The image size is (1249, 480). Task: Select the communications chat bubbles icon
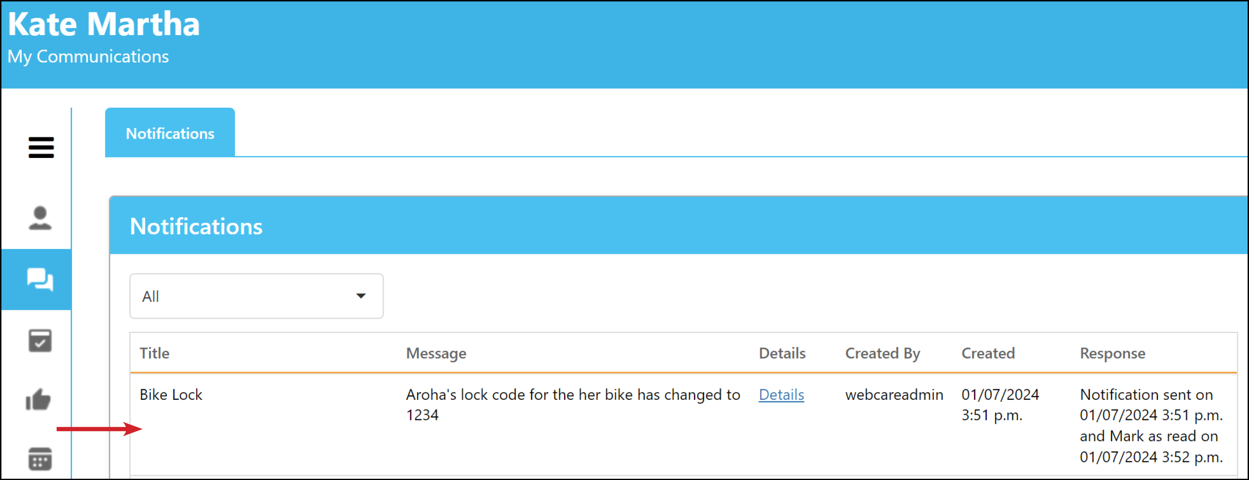point(40,279)
